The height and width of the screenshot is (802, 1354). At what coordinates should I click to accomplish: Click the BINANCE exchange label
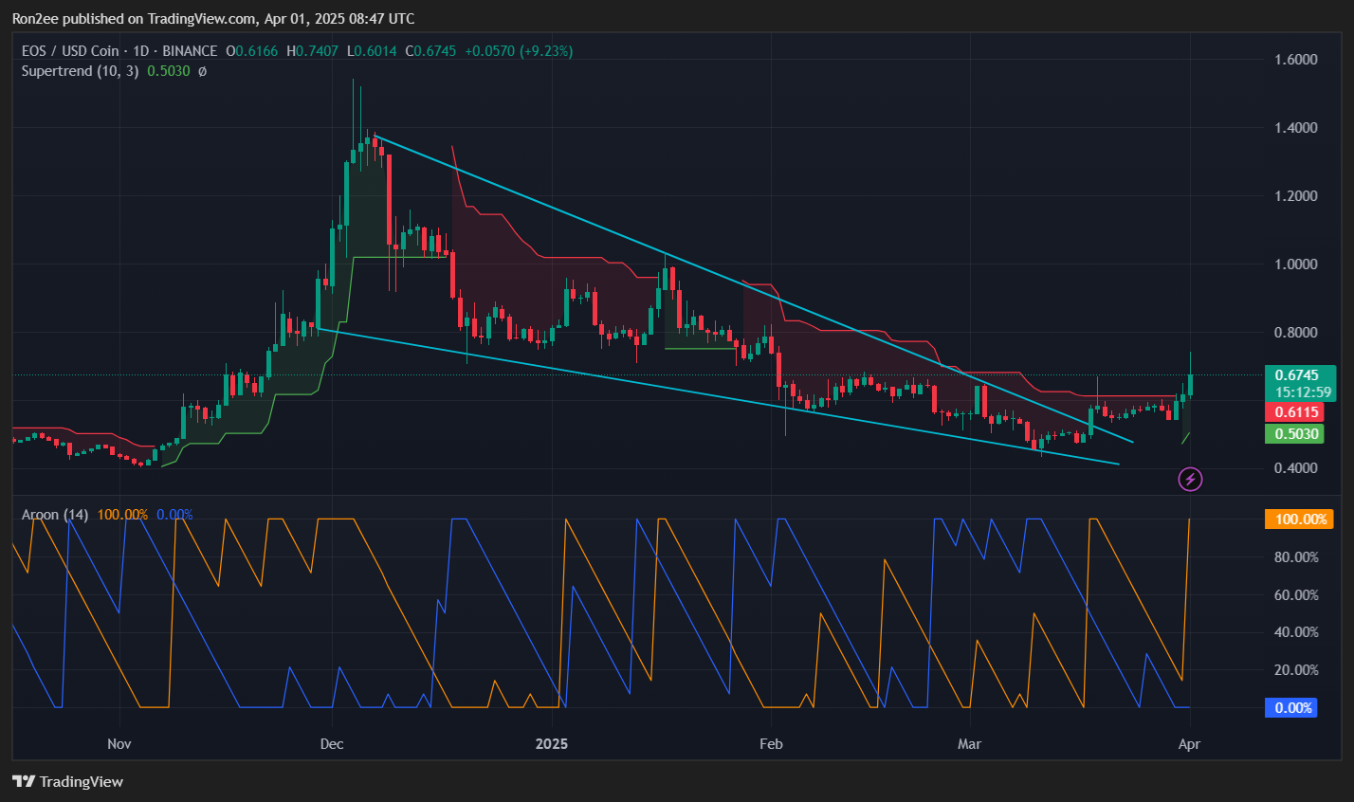[x=190, y=51]
